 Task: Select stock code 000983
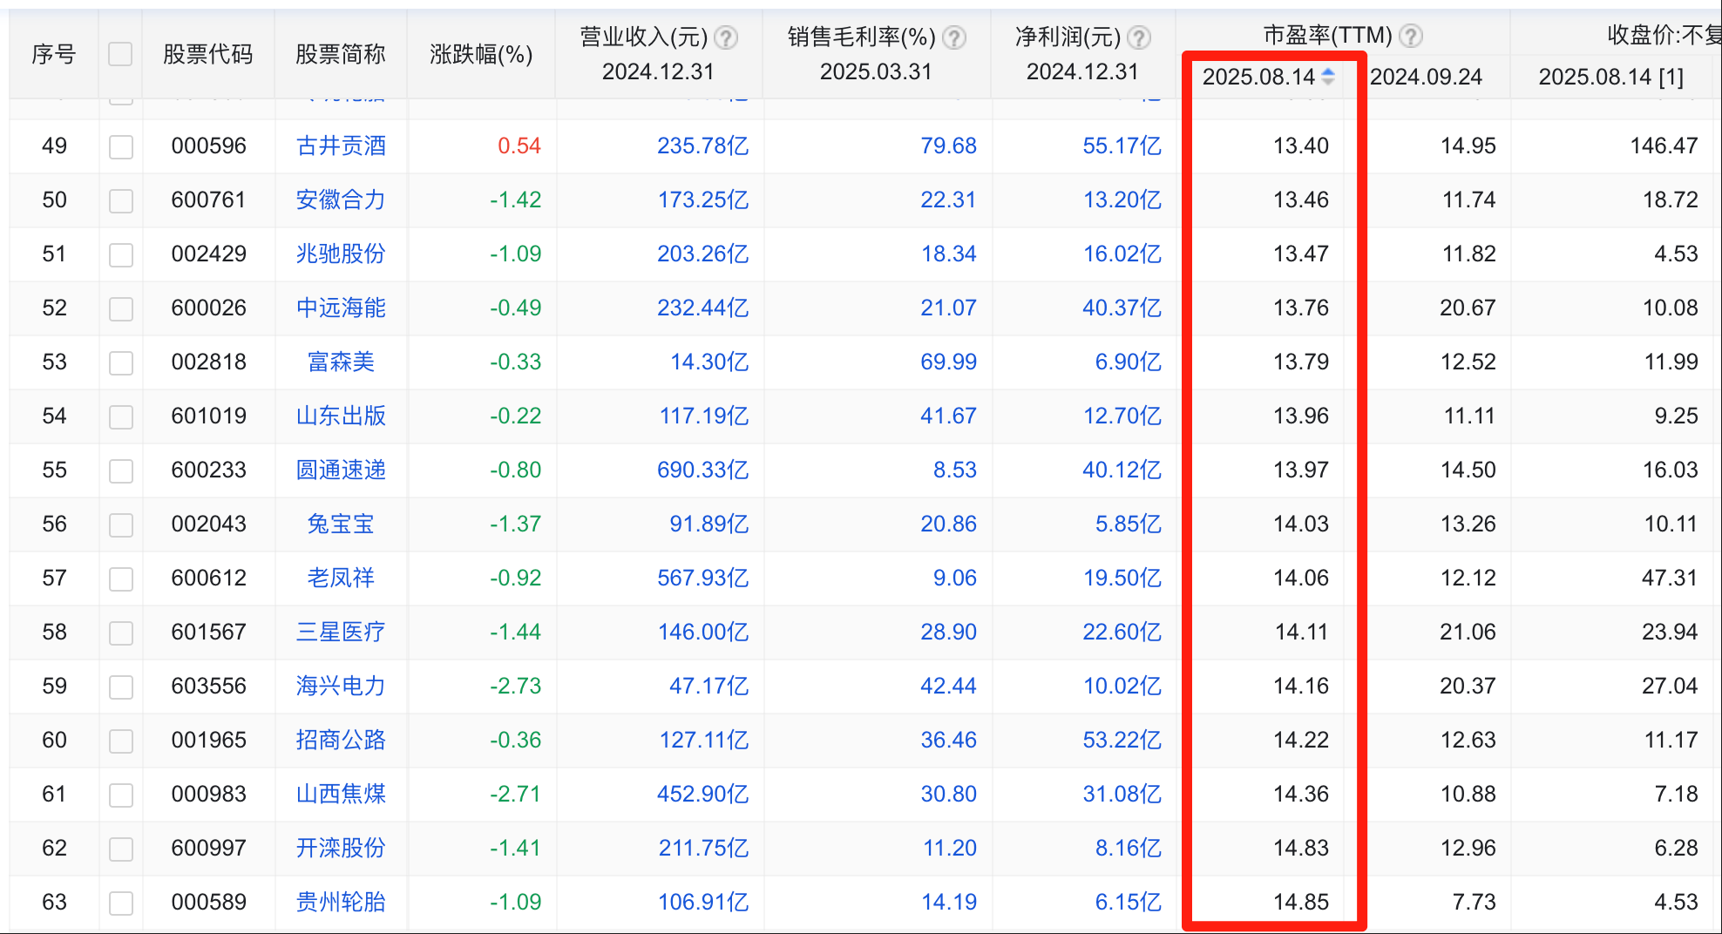pyautogui.click(x=209, y=794)
